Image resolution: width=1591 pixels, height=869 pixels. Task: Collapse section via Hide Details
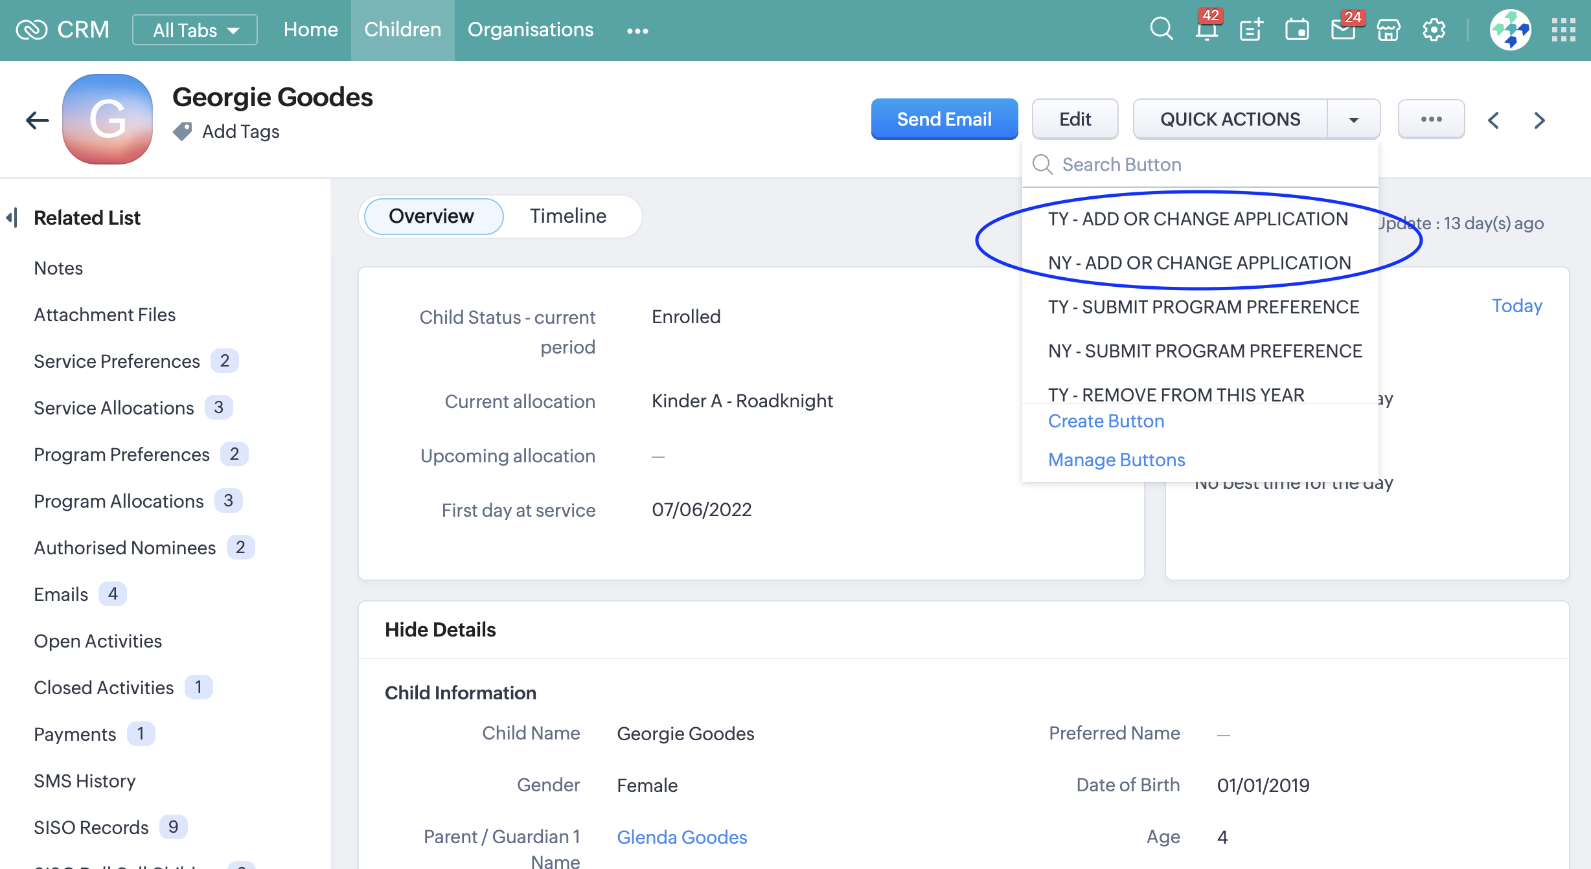tap(440, 629)
